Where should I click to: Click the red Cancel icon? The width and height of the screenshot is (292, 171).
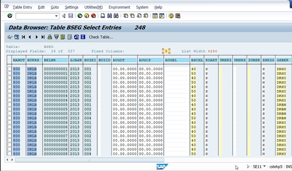pos(94,16)
